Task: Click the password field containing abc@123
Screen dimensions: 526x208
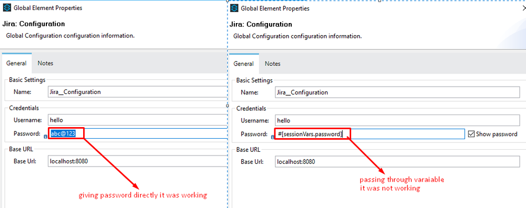Action: pos(137,134)
